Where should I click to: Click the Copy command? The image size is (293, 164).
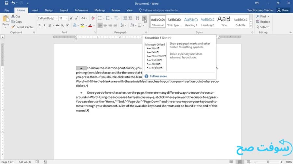(x=17, y=22)
